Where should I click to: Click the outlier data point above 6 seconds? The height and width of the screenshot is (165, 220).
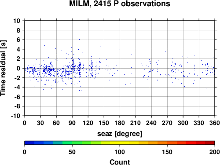(x=79, y=39)
